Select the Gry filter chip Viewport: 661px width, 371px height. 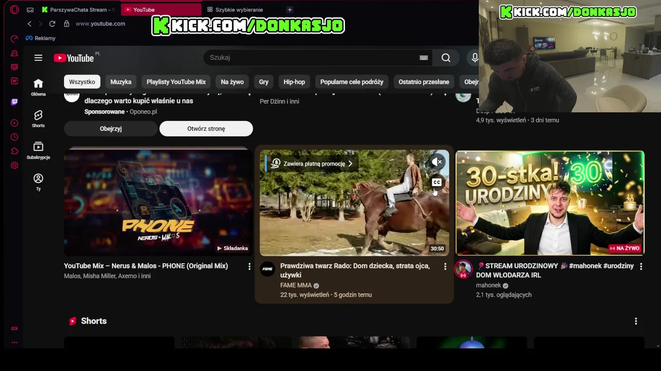(x=264, y=82)
